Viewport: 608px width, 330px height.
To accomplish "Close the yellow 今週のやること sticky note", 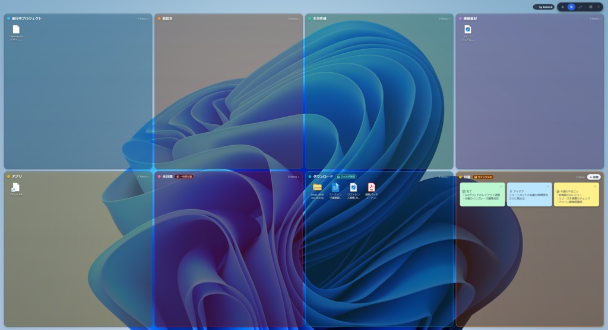I will point(595,187).
